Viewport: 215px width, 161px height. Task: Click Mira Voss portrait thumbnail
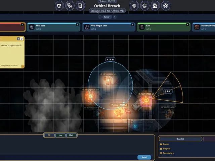coord(32,27)
